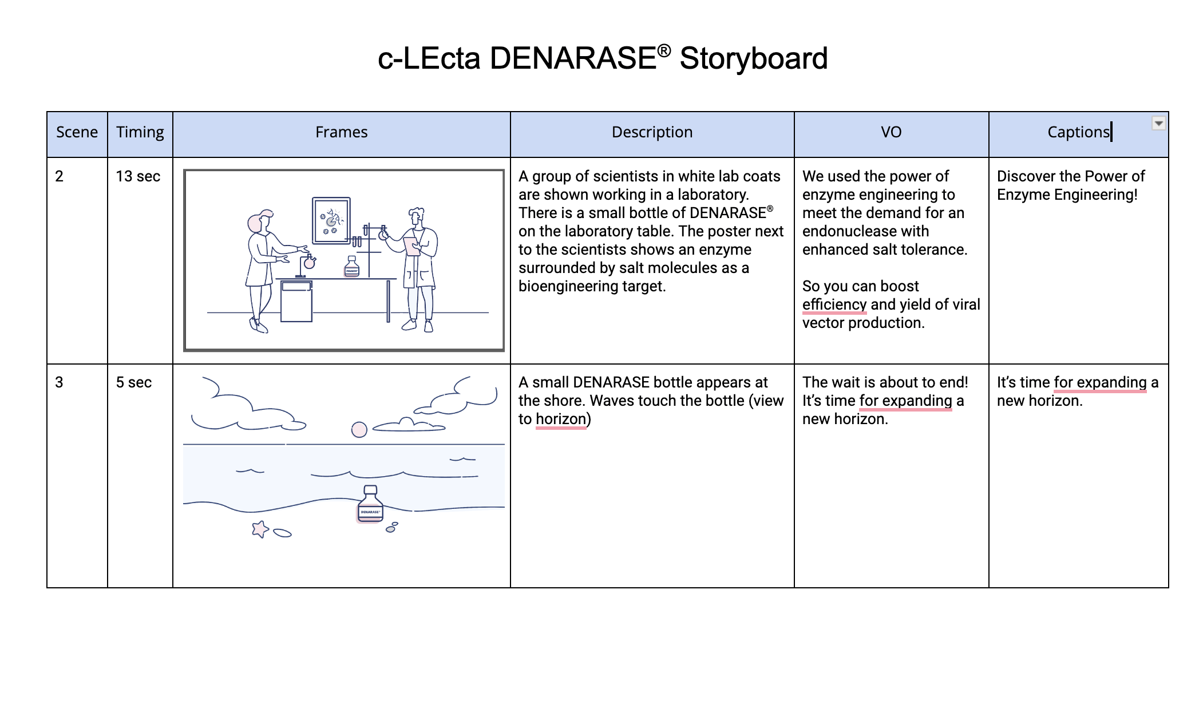
Task: Click underlined 'for expanding' in Captions column
Action: tap(1100, 382)
